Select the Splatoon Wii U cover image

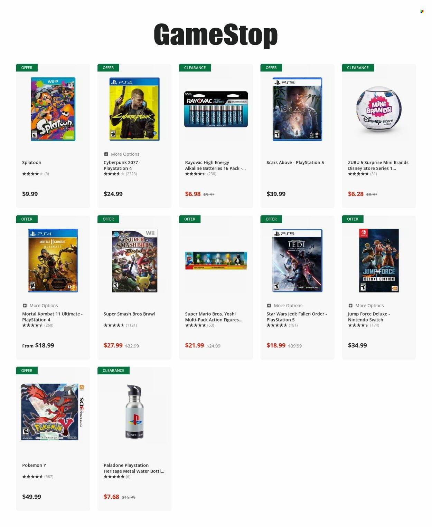(x=53, y=109)
